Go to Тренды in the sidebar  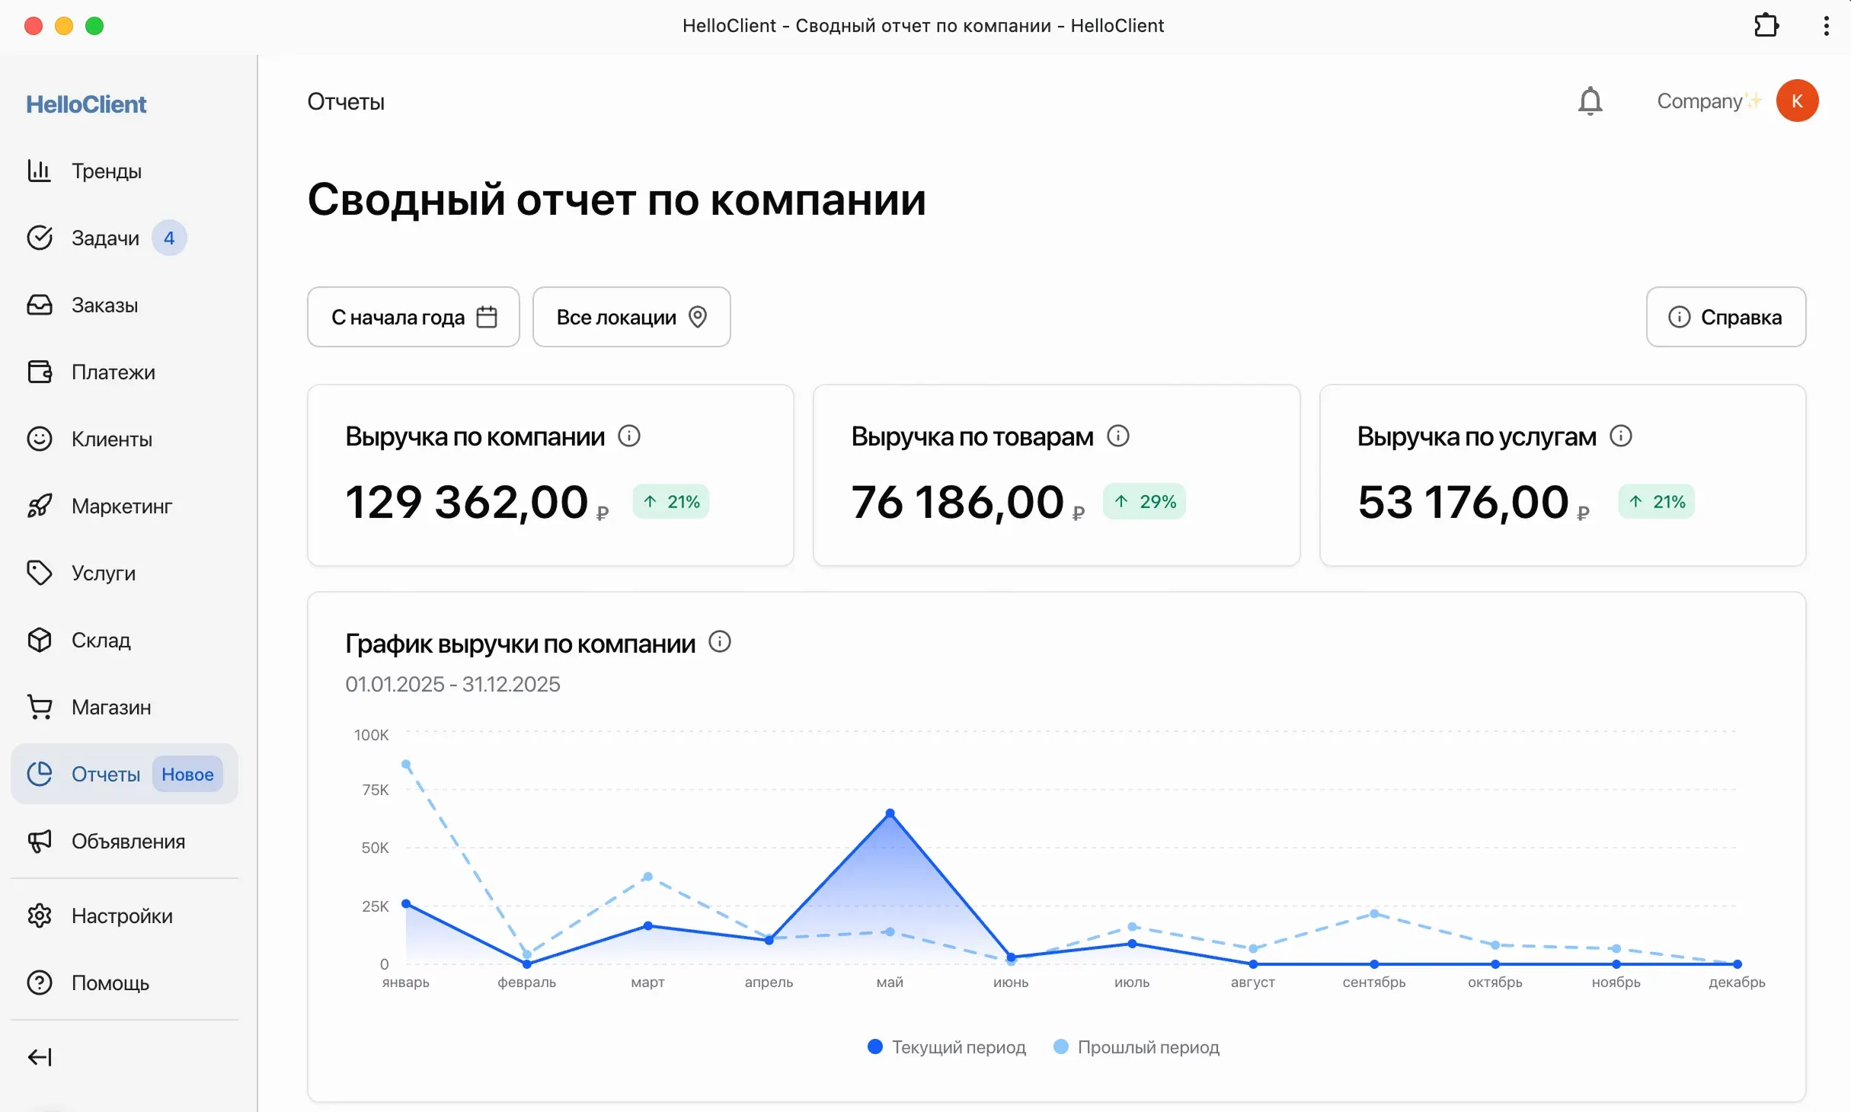tap(106, 171)
